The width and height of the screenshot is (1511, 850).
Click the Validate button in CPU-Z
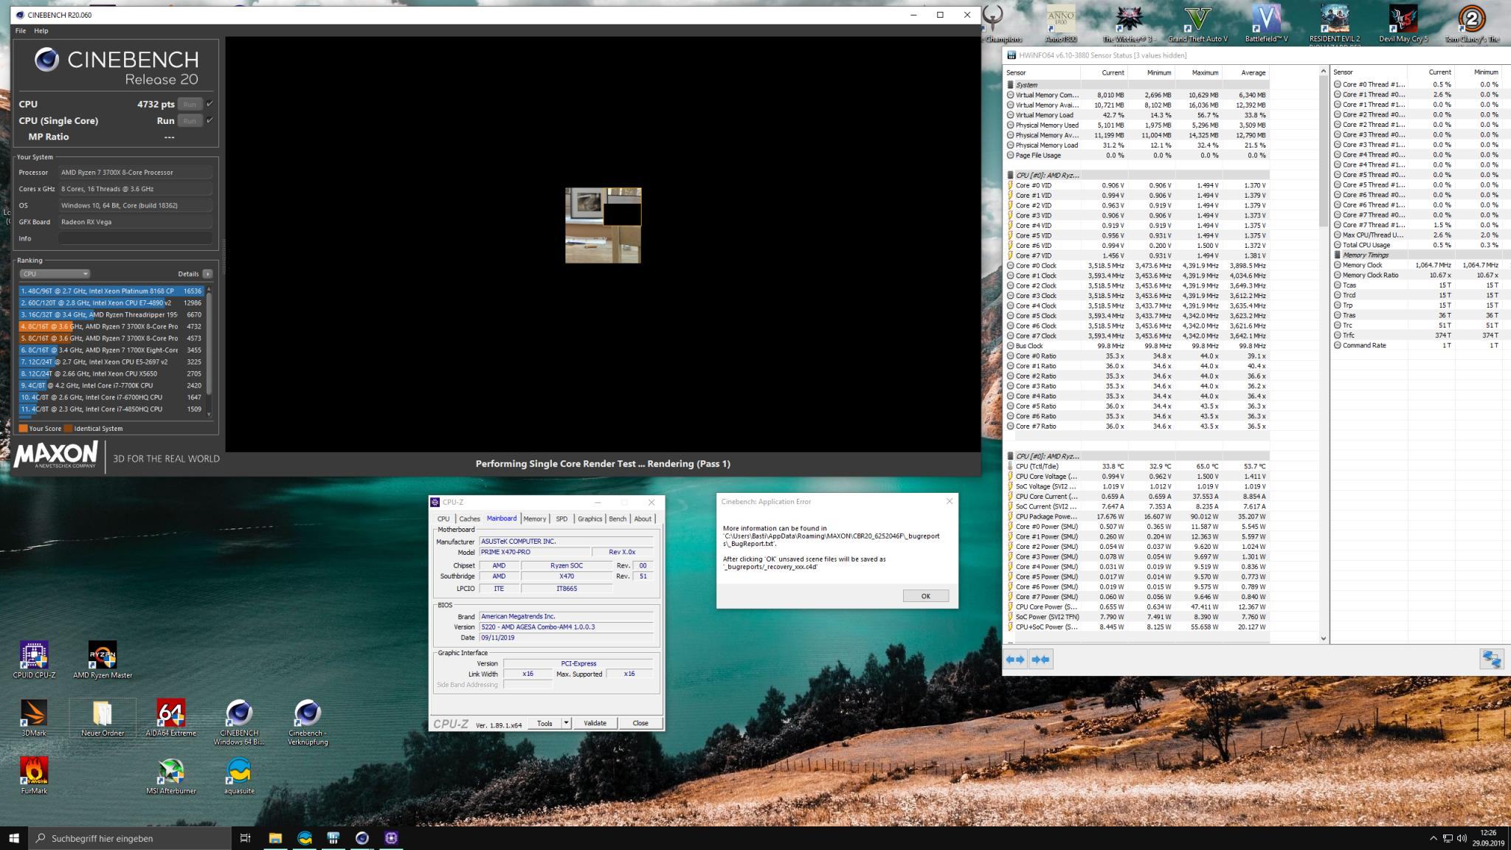pos(595,723)
